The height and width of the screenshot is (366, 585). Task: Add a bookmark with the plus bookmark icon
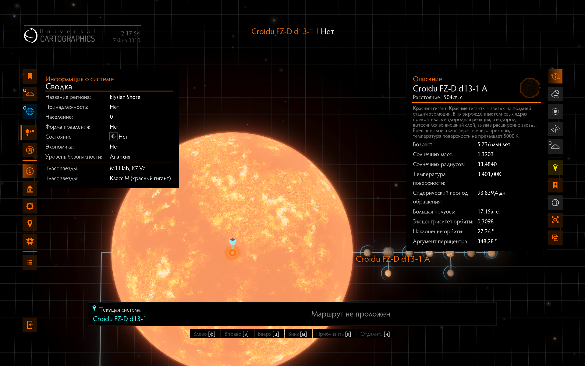click(555, 185)
